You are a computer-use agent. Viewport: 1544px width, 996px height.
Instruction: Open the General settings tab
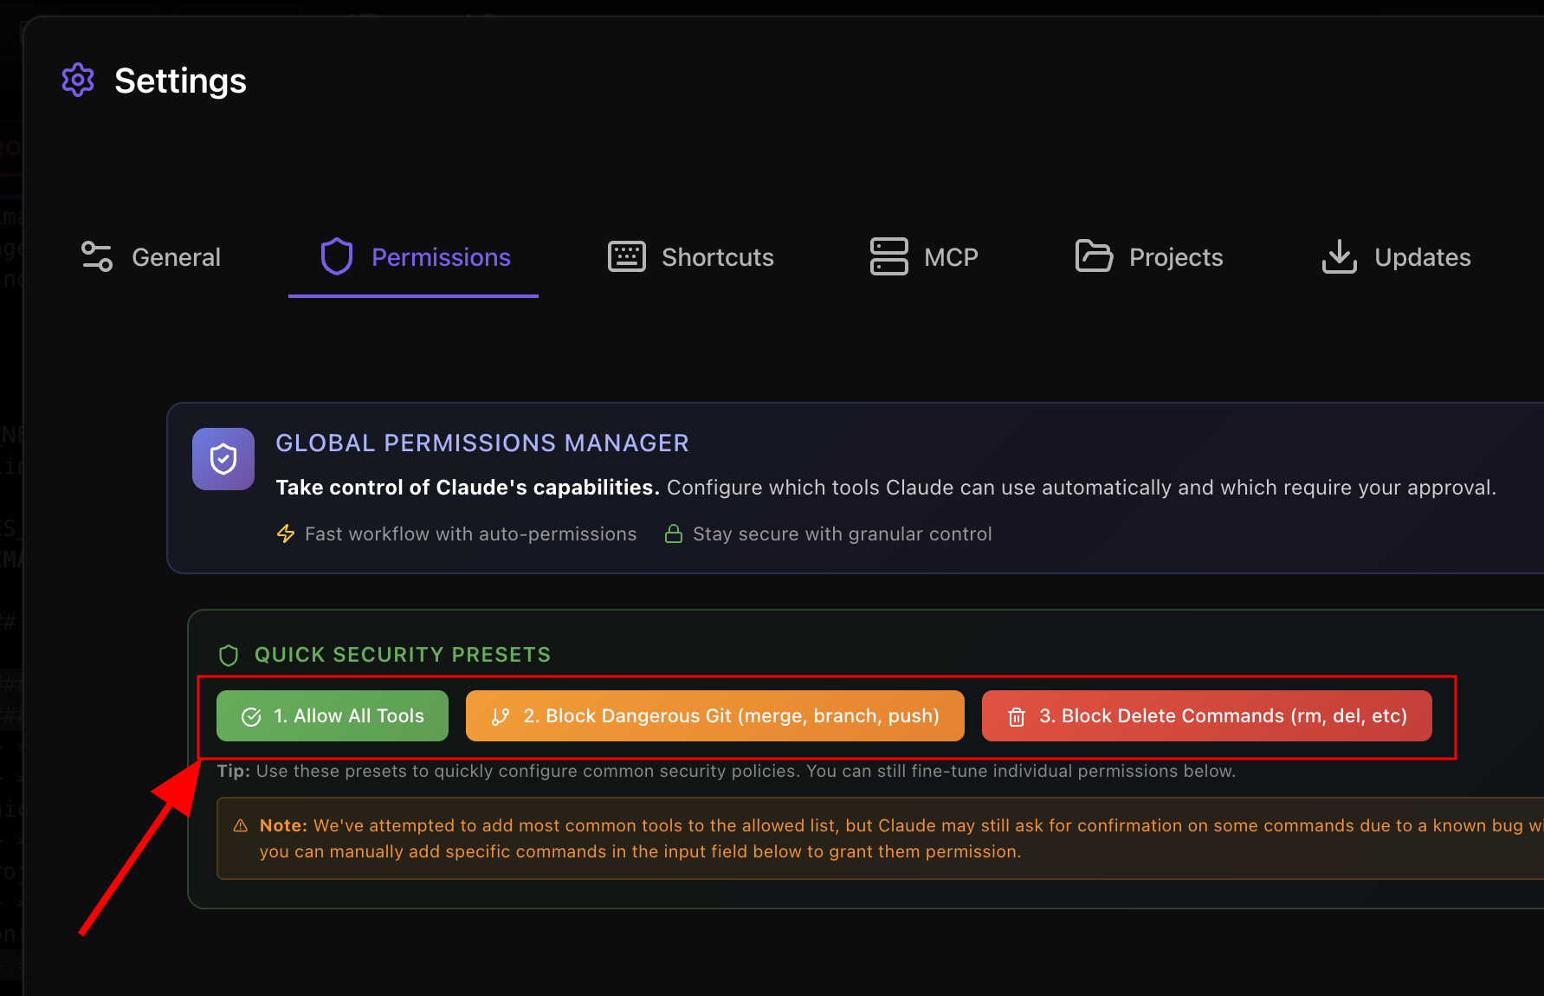tap(151, 257)
